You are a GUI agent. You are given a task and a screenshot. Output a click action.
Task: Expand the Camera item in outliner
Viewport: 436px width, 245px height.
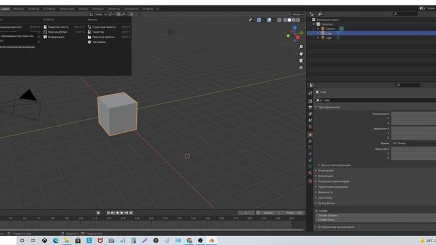coord(318,29)
